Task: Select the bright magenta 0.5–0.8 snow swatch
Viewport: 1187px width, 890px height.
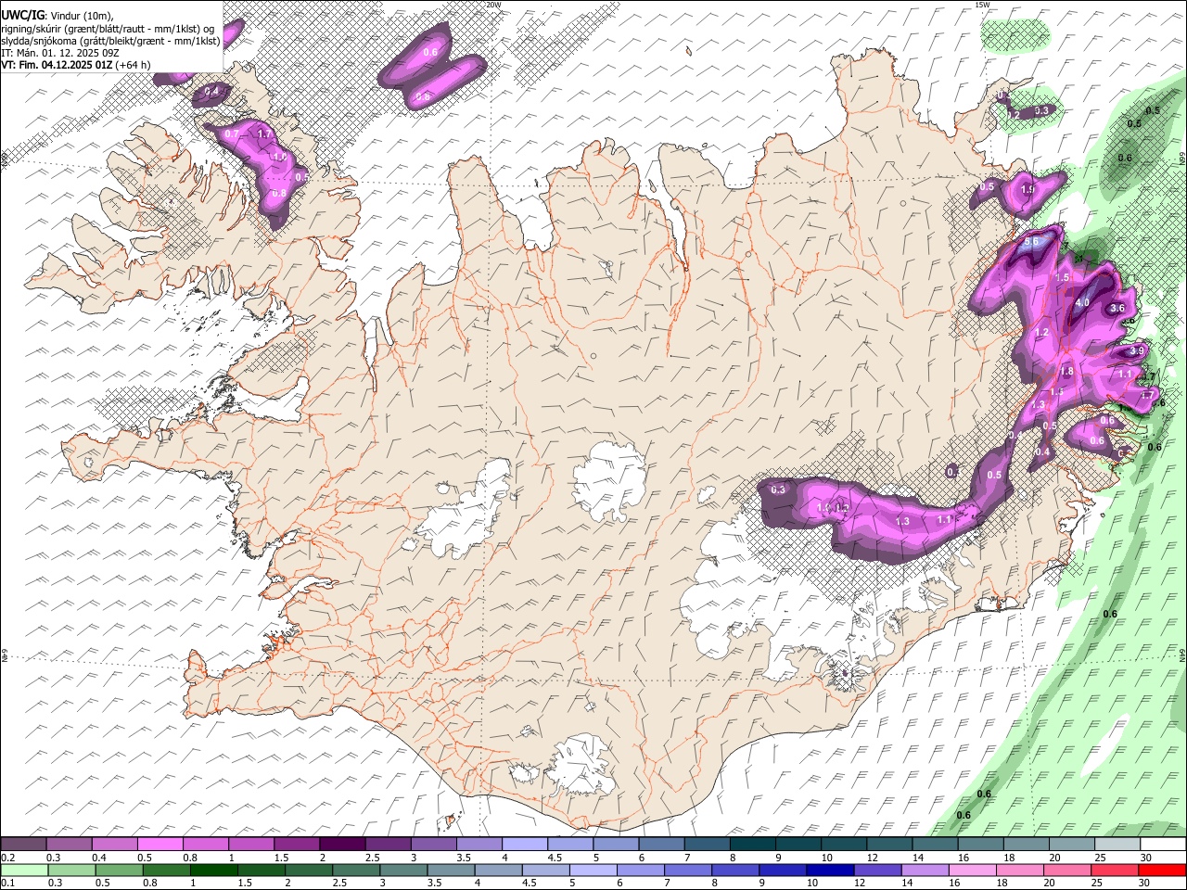Action: click(x=160, y=845)
